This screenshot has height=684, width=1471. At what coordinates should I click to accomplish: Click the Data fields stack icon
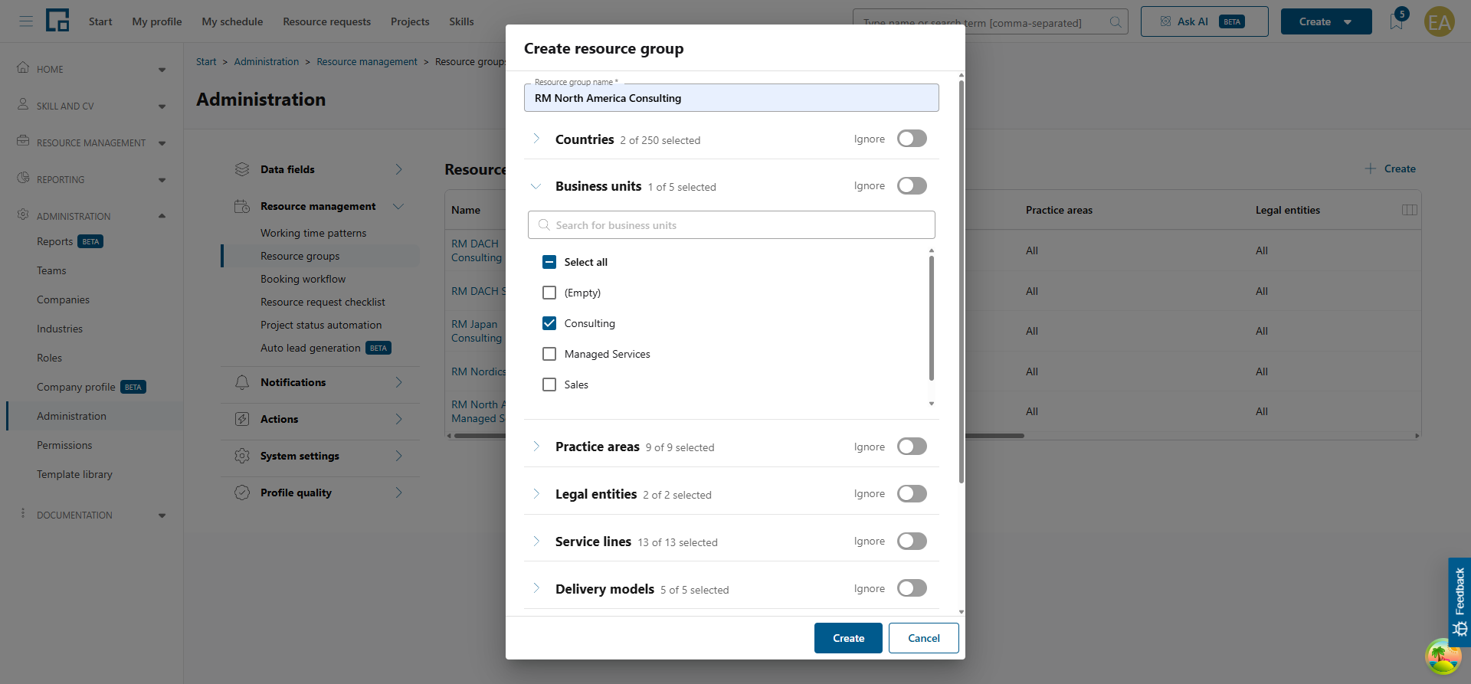pos(242,169)
